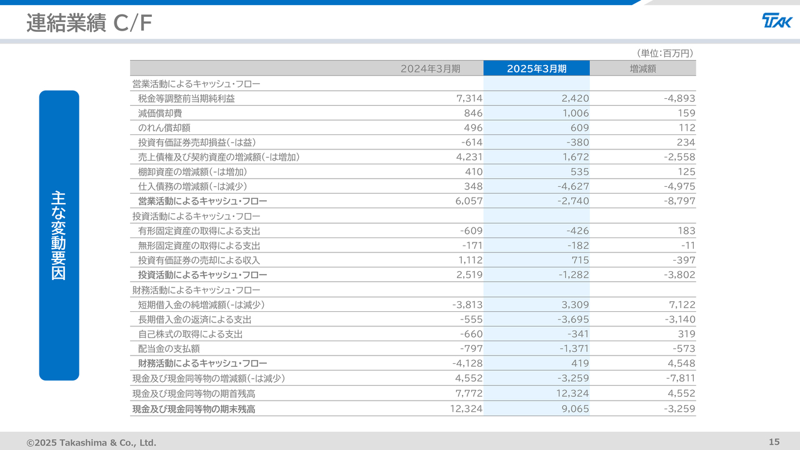800x450 pixels.
Task: Select the 増減額 column header
Action: 642,69
